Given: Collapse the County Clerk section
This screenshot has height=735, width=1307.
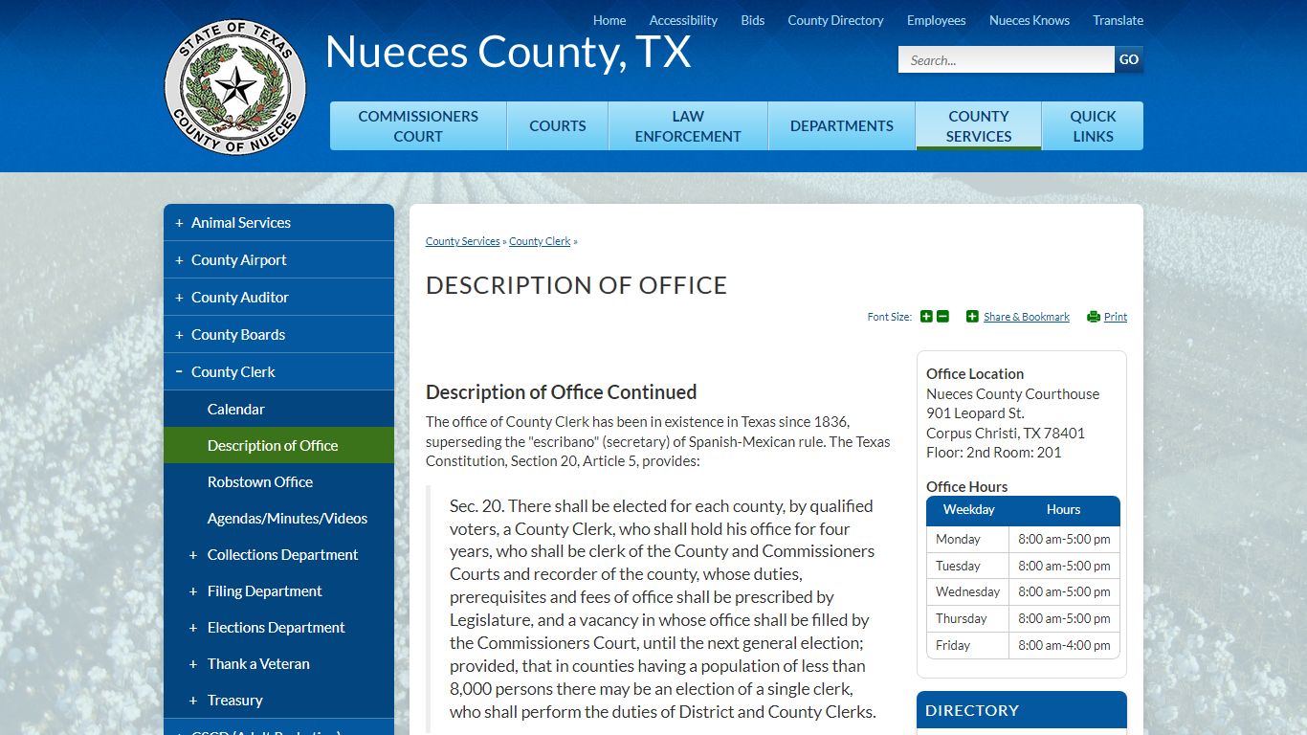Looking at the screenshot, I should point(179,371).
